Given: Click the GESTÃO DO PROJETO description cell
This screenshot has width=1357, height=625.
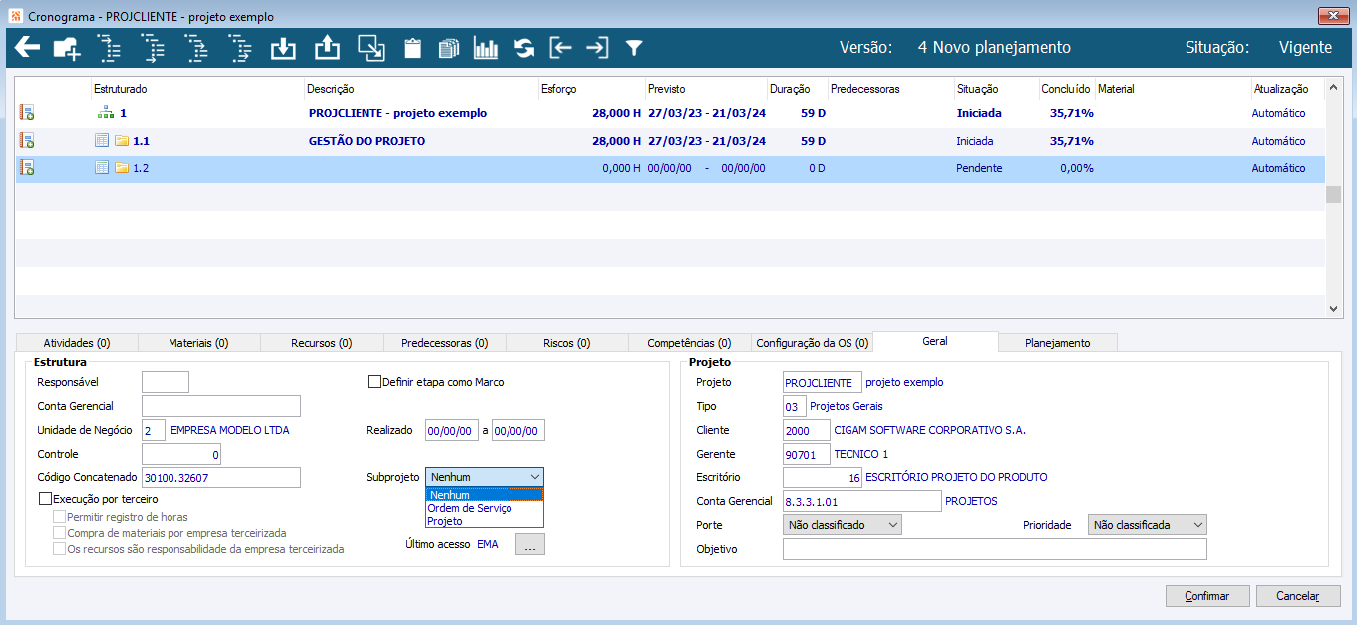Looking at the screenshot, I should pos(367,141).
